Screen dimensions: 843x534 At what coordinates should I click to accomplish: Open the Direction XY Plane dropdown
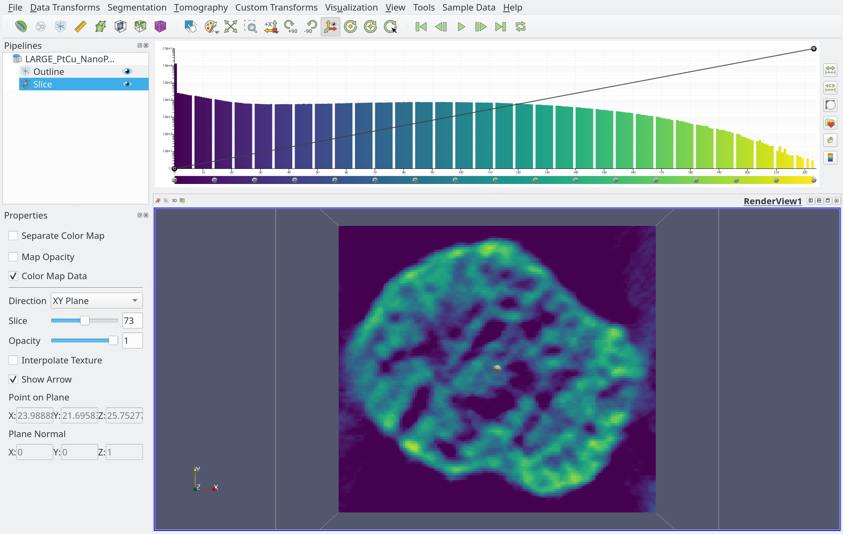tap(97, 301)
